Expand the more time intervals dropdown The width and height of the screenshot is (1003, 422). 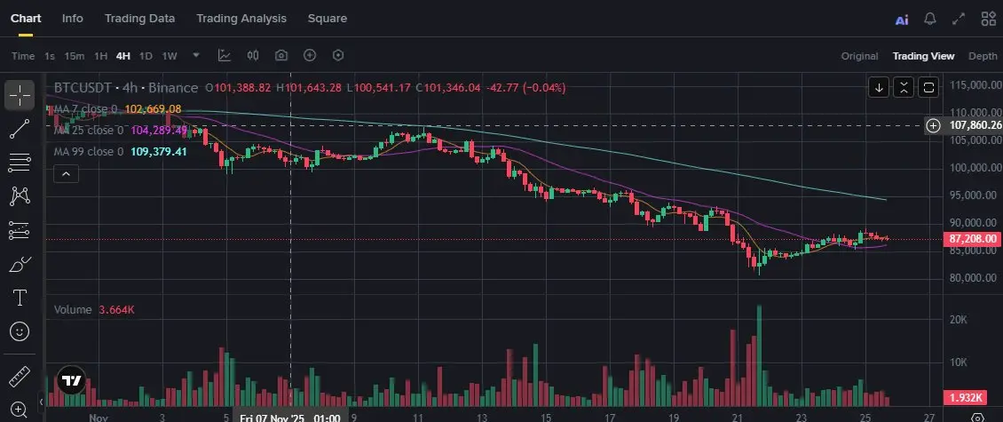[196, 55]
